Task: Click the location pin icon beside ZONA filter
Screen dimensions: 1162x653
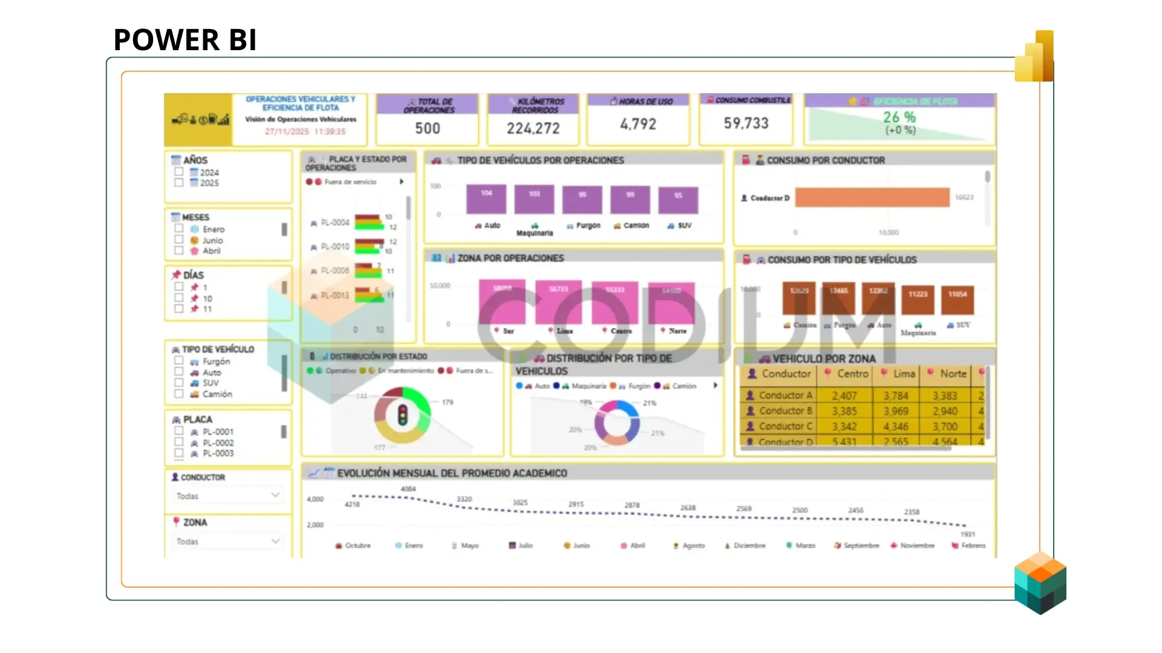Action: (x=176, y=522)
